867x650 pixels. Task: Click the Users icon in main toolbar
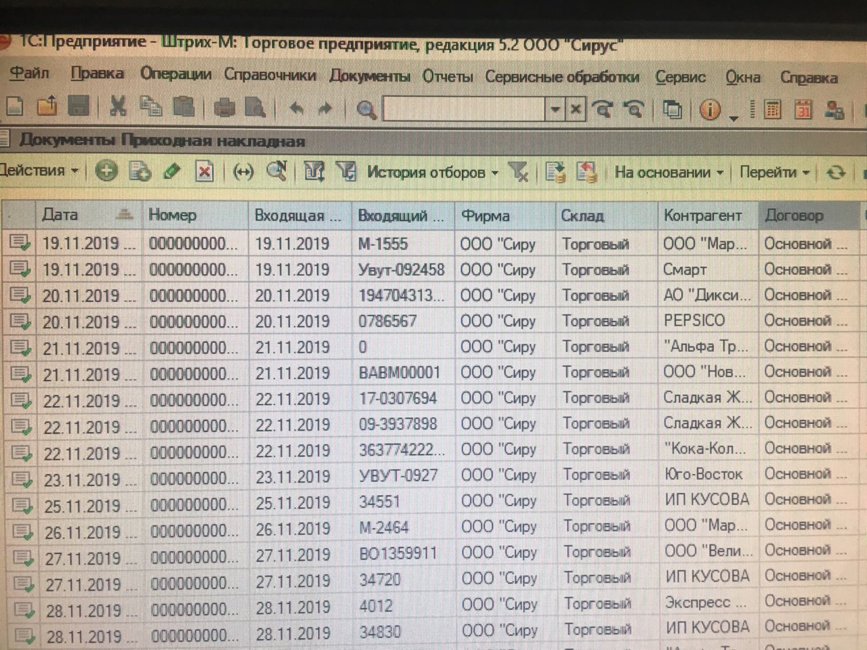pos(834,110)
